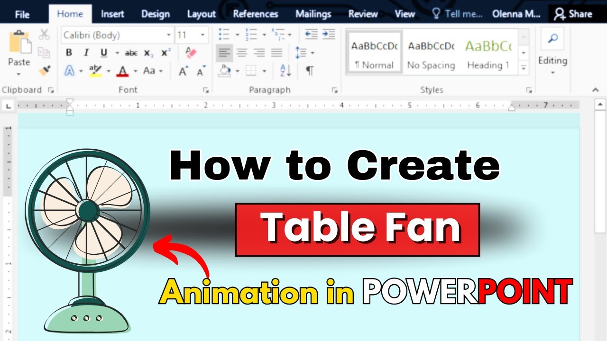Image resolution: width=607 pixels, height=341 pixels.
Task: Switch to the Layout tab
Action: pos(202,14)
